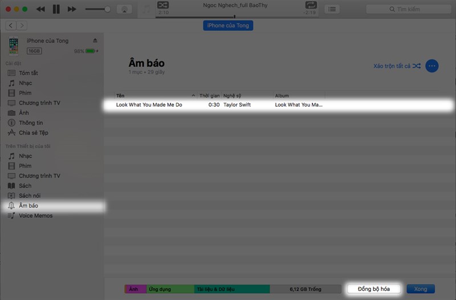Click the Tài liệu & Dữ liệu storage segment
The height and width of the screenshot is (300, 456).
pyautogui.click(x=232, y=289)
